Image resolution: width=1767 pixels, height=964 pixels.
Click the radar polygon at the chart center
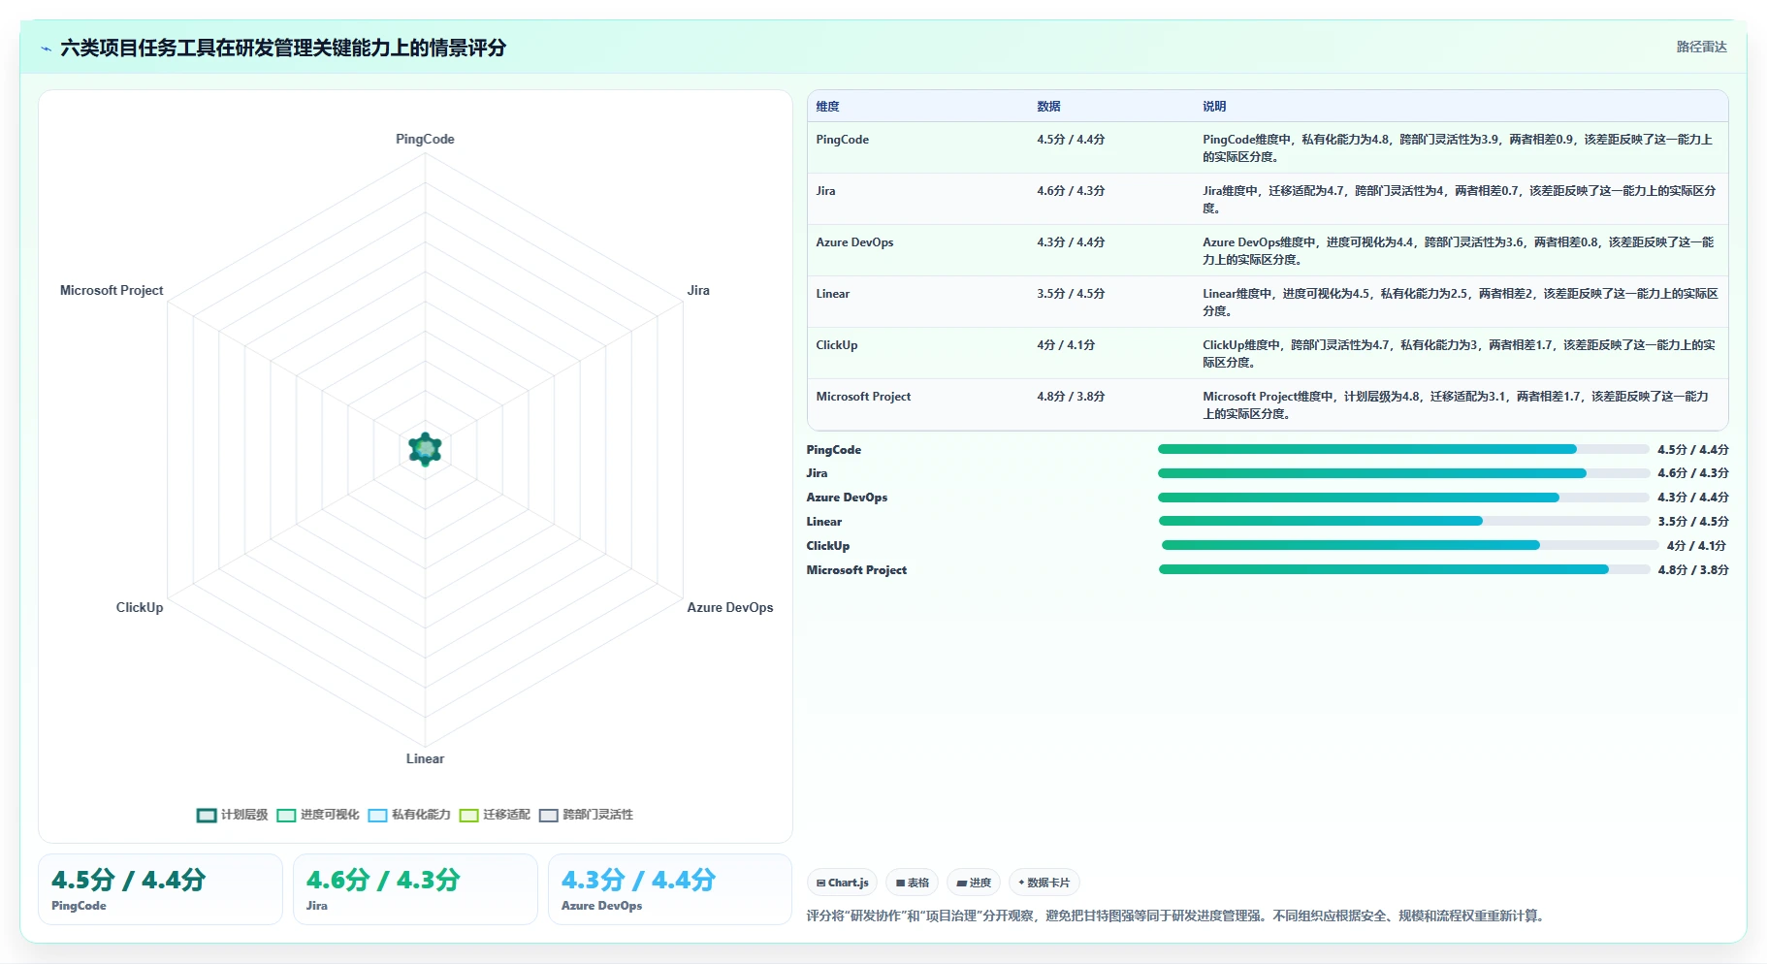425,449
